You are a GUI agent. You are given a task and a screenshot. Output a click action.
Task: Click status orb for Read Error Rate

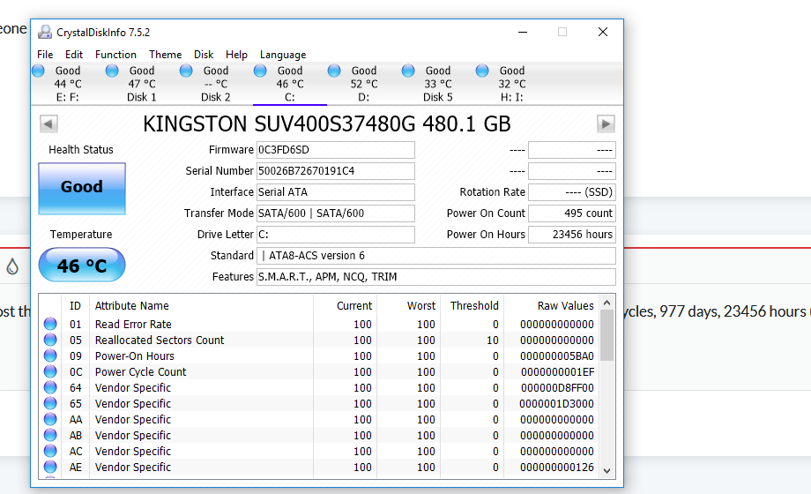50,324
